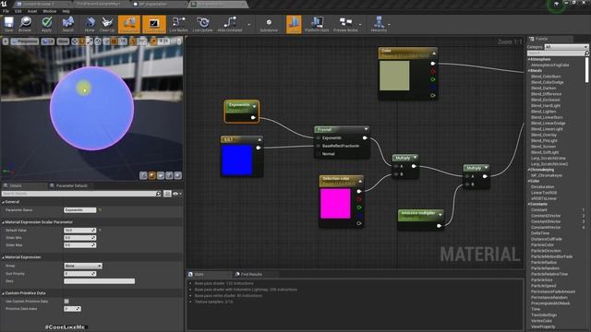
Task: Click the Slider Max value field
Action: click(80, 245)
